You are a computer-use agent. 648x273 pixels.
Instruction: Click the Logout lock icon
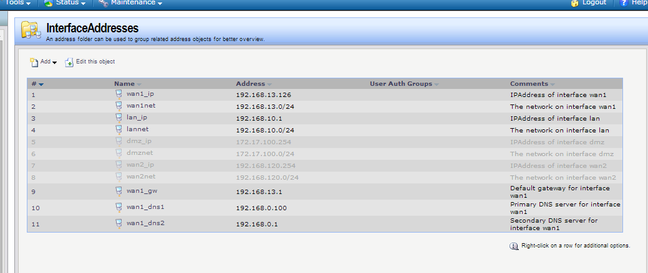point(575,3)
